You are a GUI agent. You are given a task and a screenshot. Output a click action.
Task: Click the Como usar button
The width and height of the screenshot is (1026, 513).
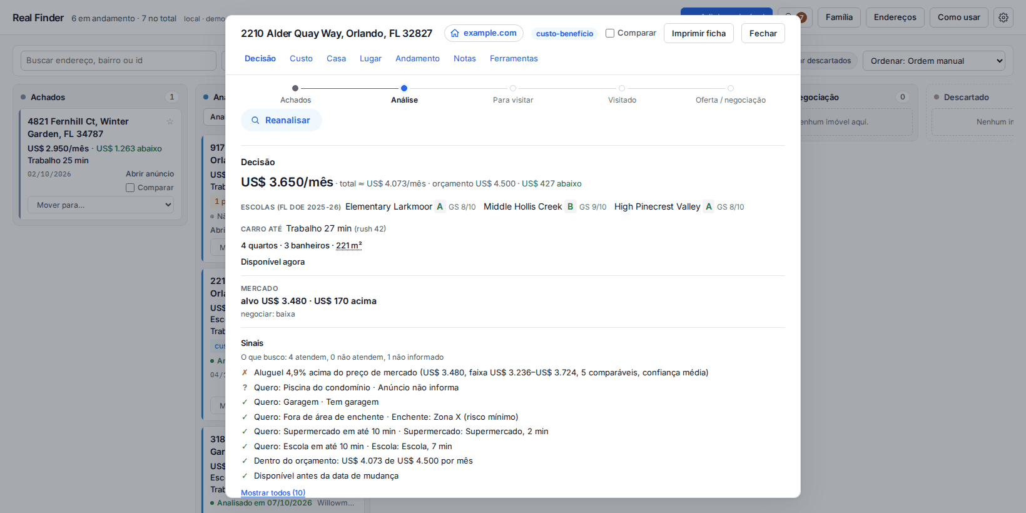coord(959,18)
